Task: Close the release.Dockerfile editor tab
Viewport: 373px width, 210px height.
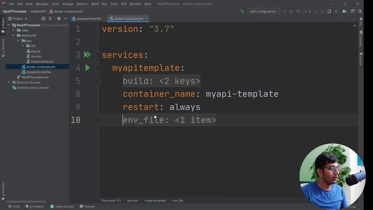Action: coord(104,19)
